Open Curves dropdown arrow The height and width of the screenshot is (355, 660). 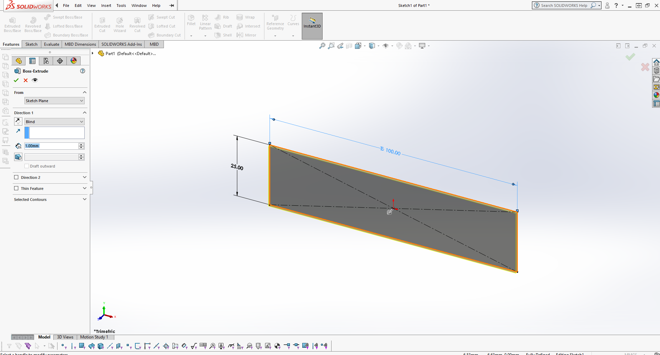(x=293, y=36)
